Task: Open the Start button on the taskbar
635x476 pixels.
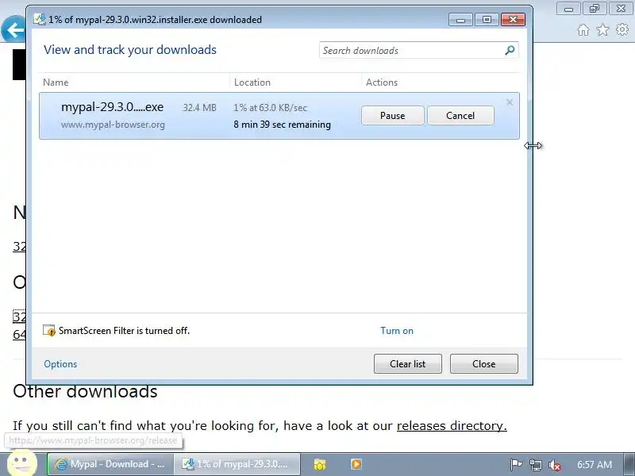Action: click(x=21, y=463)
